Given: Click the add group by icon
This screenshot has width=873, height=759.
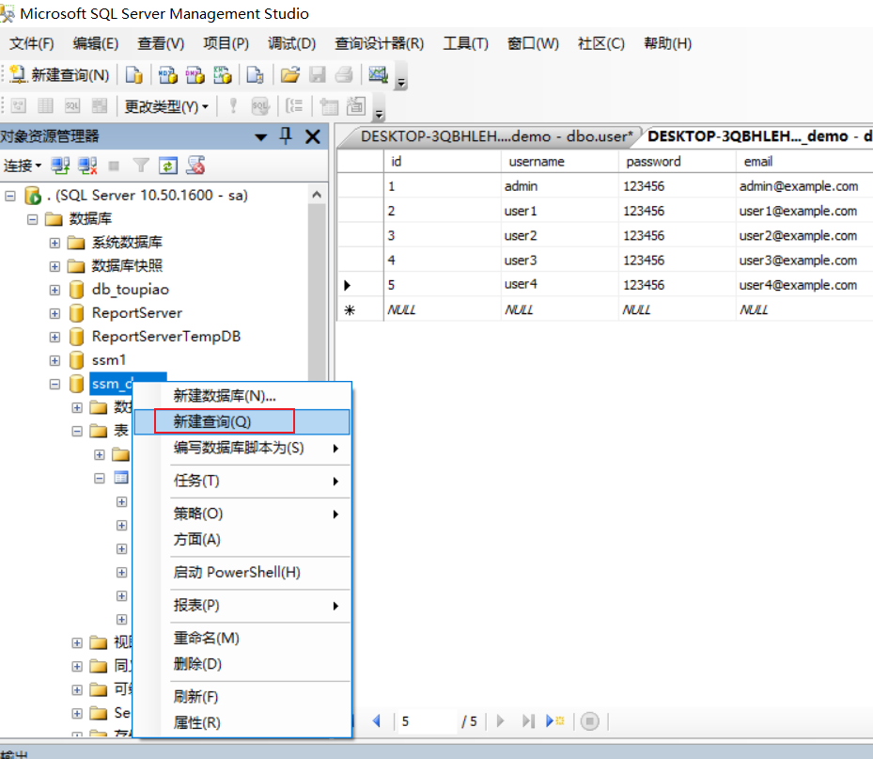Looking at the screenshot, I should click(294, 106).
